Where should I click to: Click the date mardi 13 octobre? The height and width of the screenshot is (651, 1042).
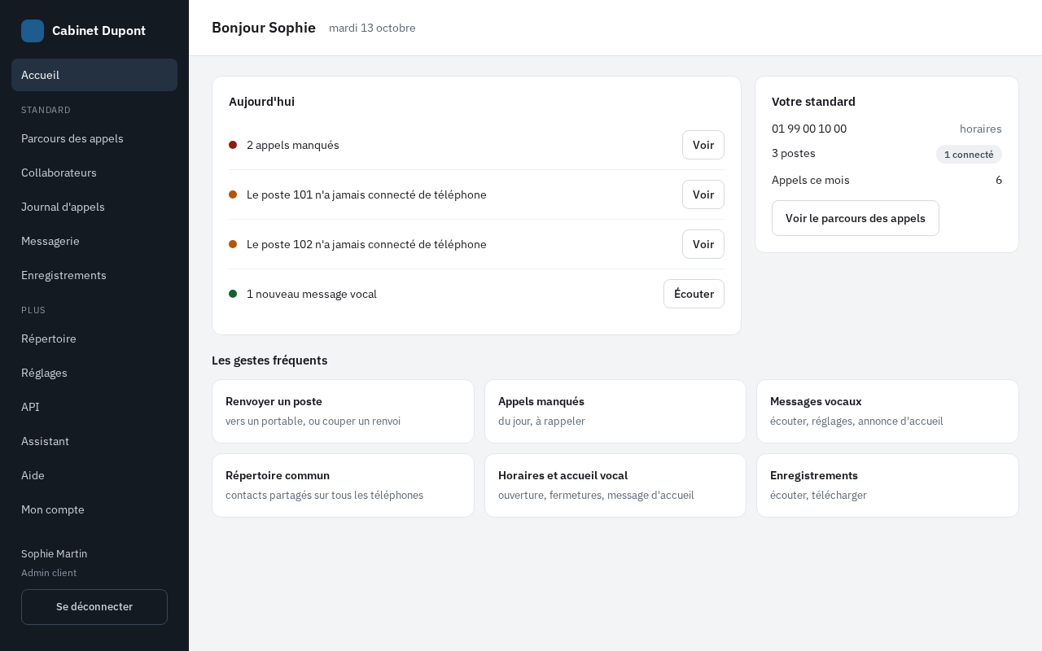point(372,28)
